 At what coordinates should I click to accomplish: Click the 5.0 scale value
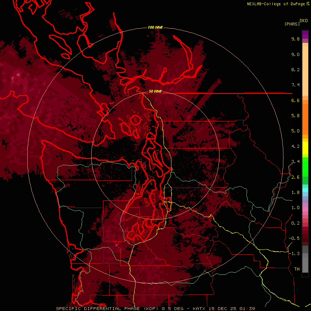pos(295,131)
